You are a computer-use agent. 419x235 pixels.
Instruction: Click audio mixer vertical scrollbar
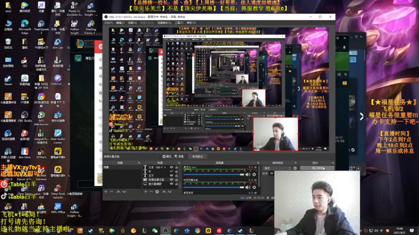[259, 176]
